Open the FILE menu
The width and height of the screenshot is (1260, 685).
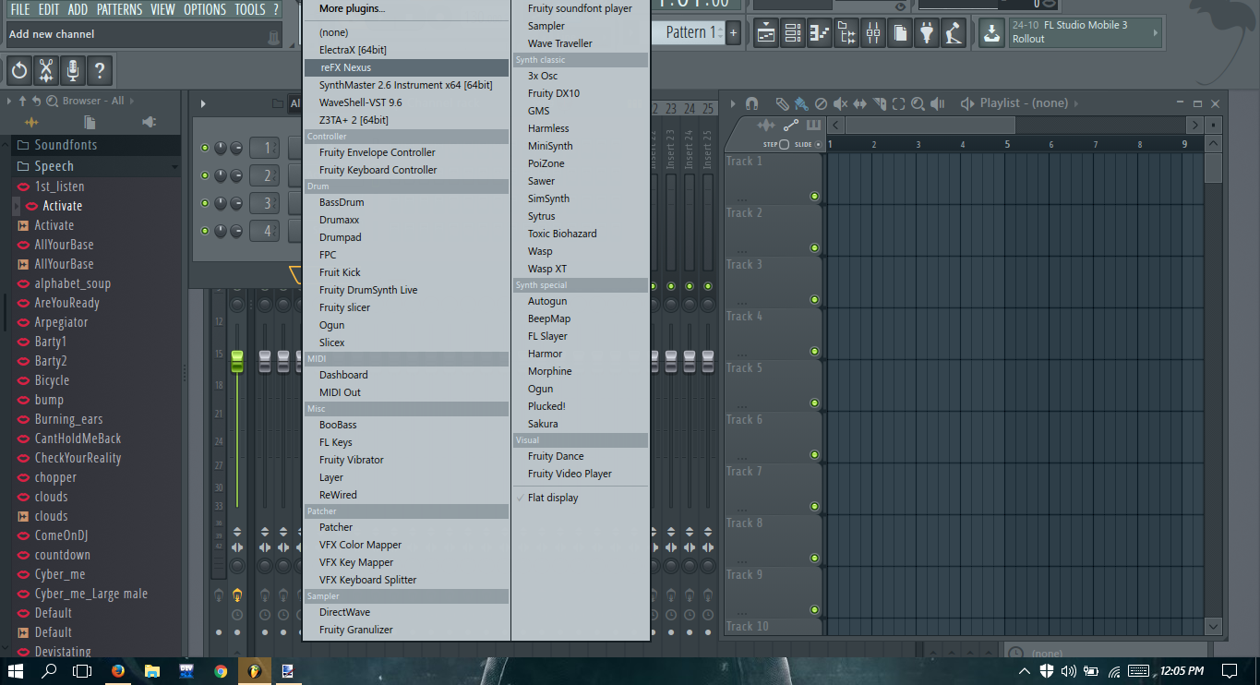pyautogui.click(x=20, y=9)
